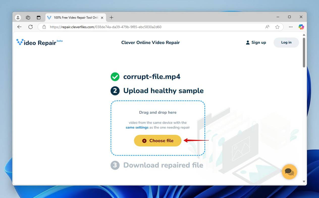Open a new browser tab

point(111,17)
